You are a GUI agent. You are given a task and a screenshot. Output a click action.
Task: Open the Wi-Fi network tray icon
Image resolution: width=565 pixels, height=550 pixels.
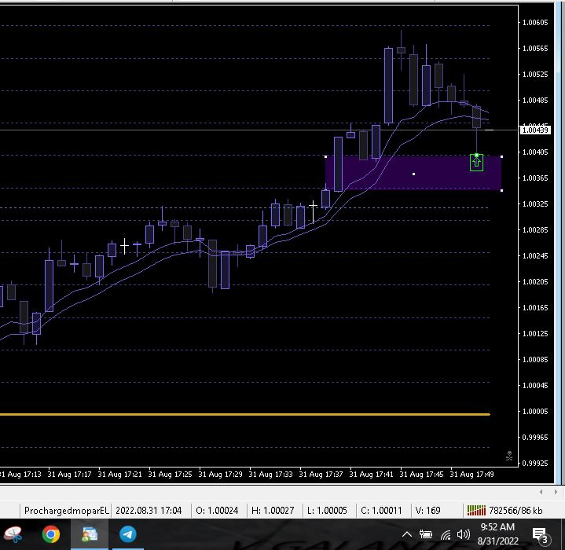[x=446, y=535]
